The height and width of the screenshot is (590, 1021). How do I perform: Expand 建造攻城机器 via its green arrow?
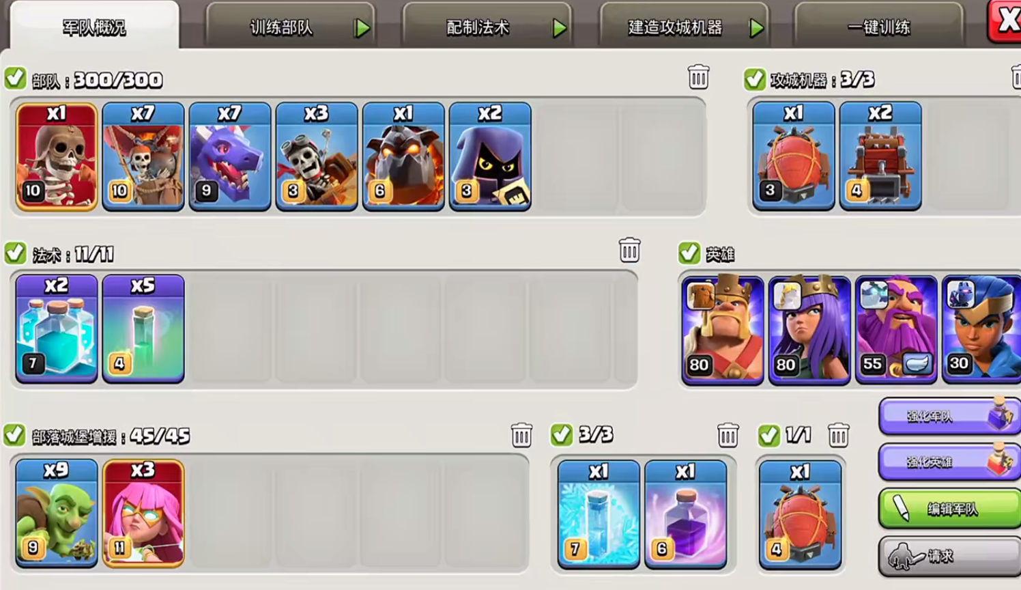click(x=756, y=28)
